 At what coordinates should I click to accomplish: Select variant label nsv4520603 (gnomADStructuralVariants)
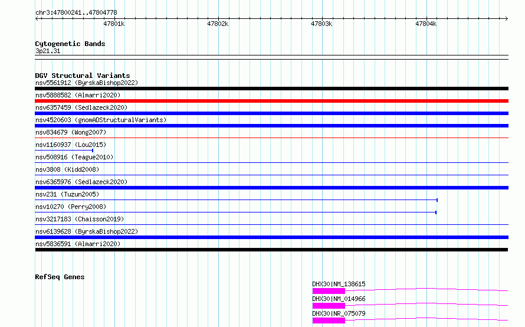[x=101, y=120]
